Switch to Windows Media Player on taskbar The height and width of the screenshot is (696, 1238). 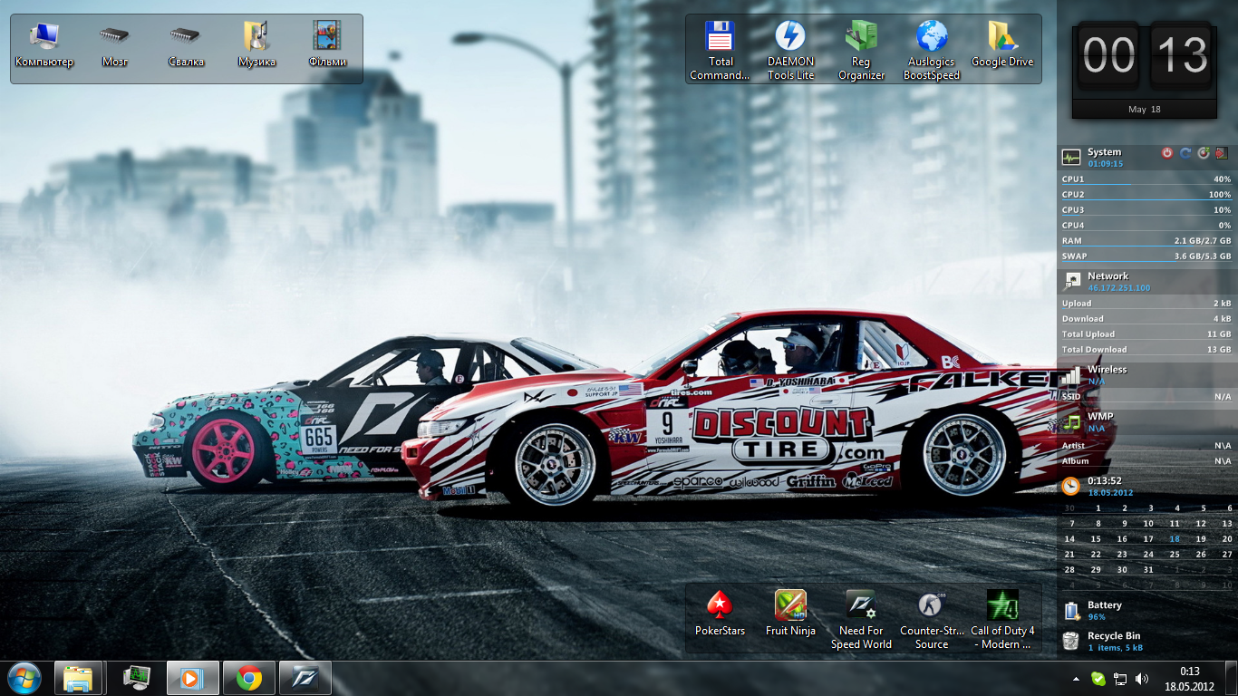pos(192,678)
